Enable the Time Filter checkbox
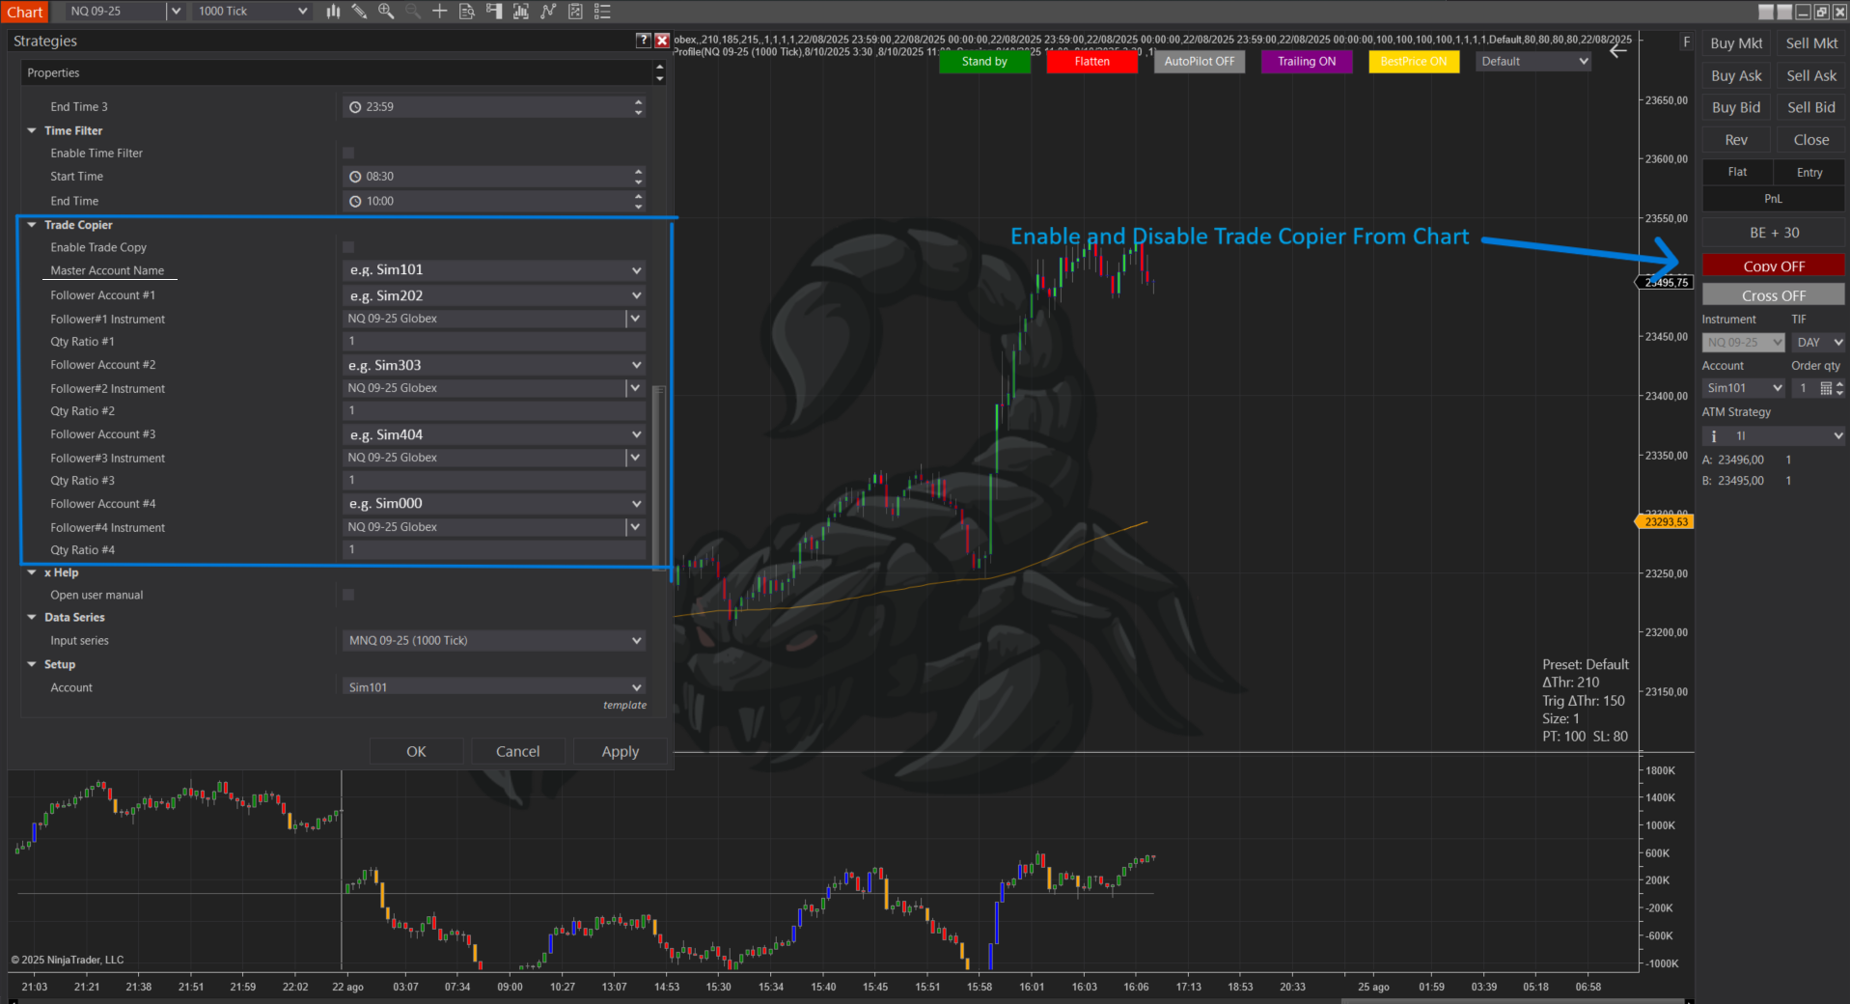The height and width of the screenshot is (1004, 1850). [x=348, y=153]
